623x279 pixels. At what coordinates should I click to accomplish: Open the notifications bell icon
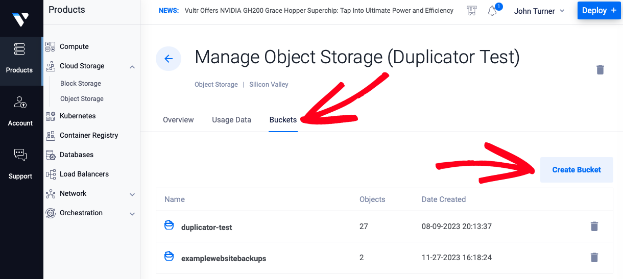point(492,11)
